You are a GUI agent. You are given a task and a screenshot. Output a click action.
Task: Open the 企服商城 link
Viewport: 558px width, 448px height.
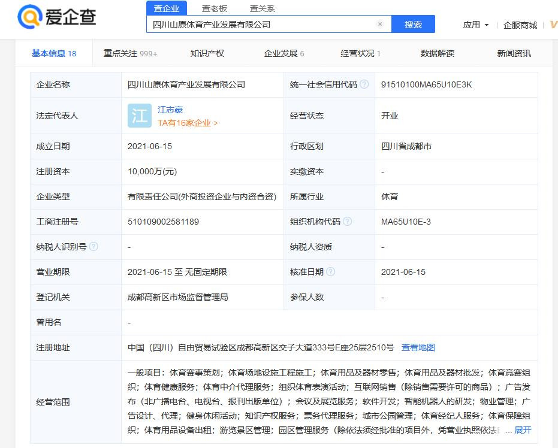tap(520, 25)
